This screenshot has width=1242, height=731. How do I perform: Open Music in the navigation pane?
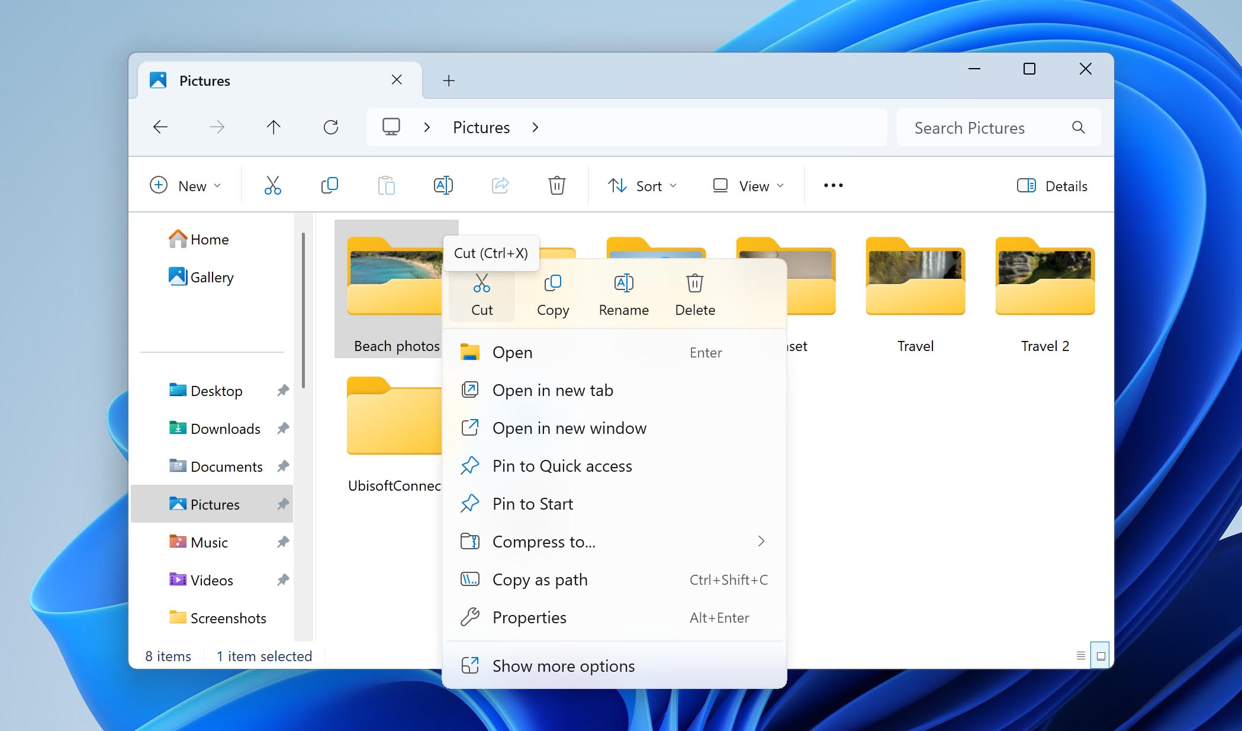pos(199,542)
